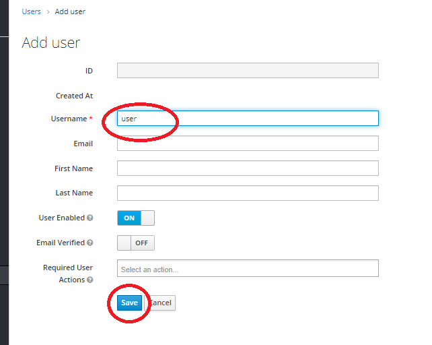This screenshot has width=432, height=345.
Task: Click the Add user page heading
Action: coord(51,42)
